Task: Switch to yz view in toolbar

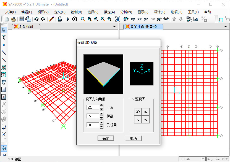Action: tap(146, 19)
